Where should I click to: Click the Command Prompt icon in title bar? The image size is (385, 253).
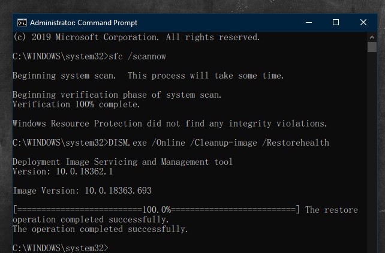tap(22, 23)
